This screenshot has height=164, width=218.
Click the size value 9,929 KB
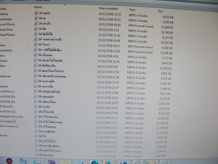(161, 156)
